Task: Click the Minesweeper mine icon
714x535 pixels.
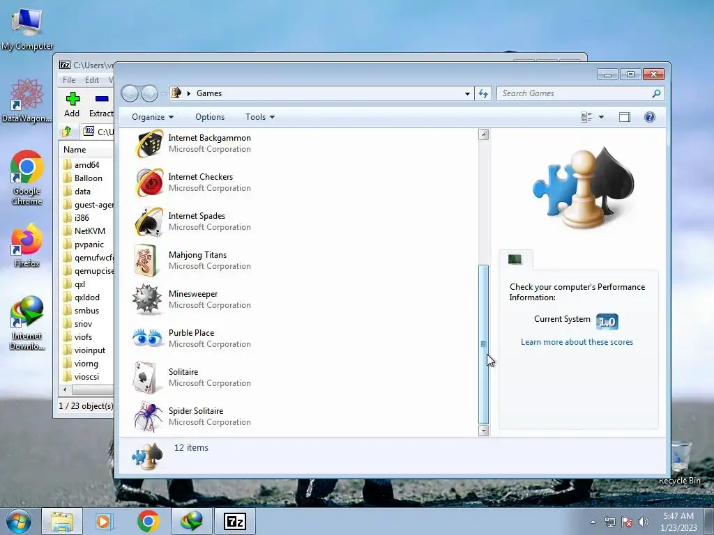Action: [146, 300]
